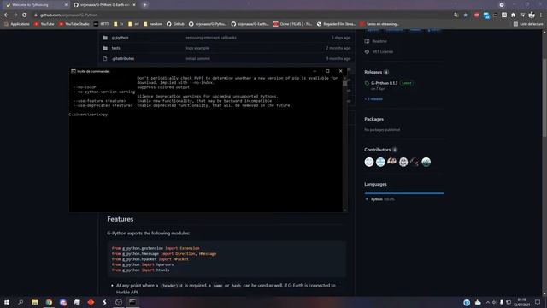The image size is (547, 308).
Task: Reload the GitHub page
Action: click(25, 15)
